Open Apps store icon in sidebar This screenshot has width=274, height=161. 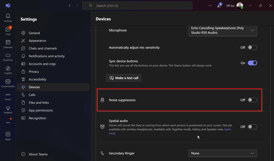pyautogui.click(x=8, y=136)
